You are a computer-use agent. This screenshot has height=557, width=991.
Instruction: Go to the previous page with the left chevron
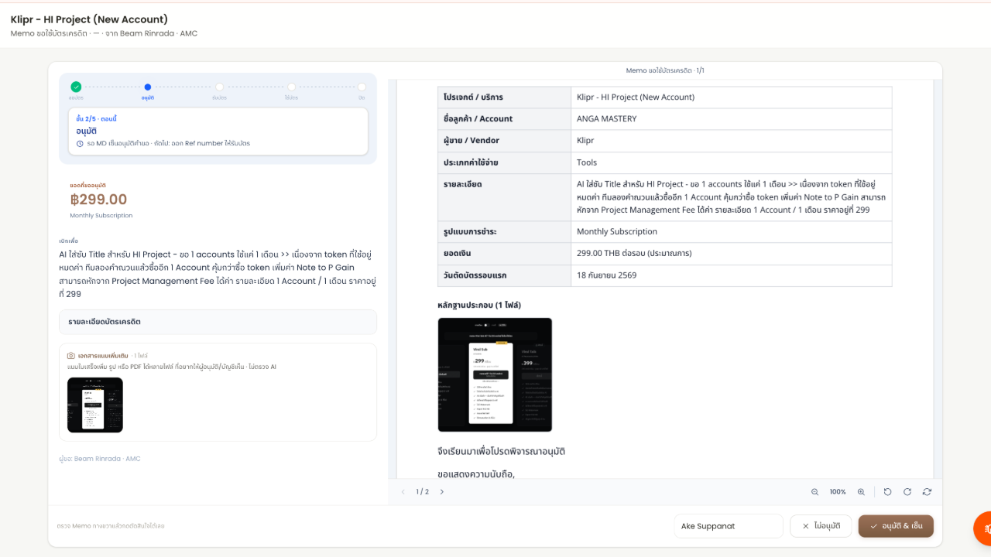click(403, 492)
